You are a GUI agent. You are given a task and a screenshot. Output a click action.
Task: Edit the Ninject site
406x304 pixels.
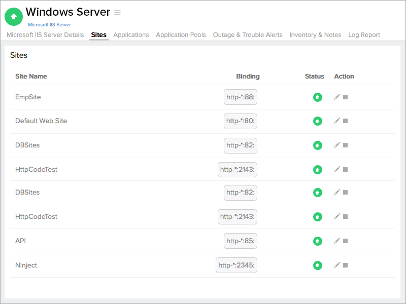[x=337, y=265]
